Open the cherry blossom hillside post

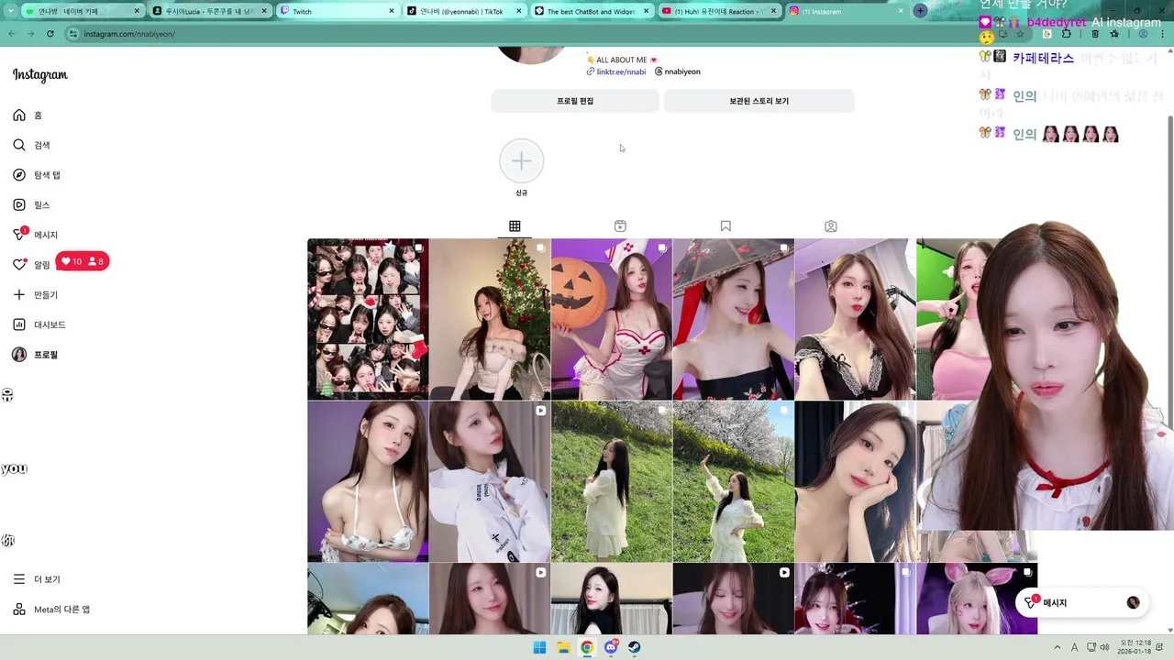734,481
